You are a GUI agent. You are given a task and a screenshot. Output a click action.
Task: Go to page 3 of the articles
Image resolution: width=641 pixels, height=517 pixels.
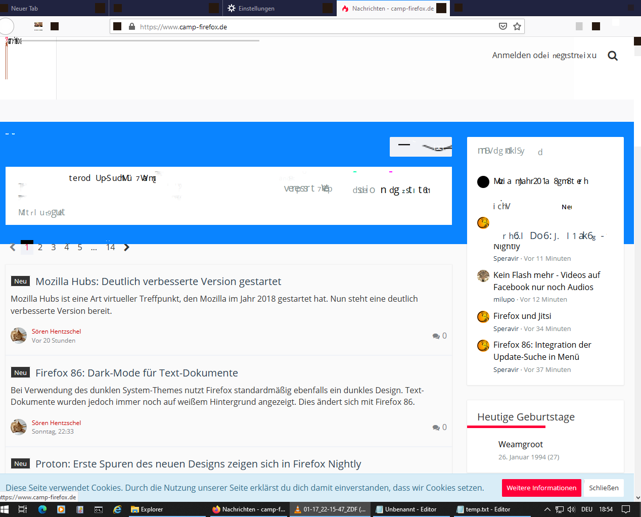[x=53, y=247]
